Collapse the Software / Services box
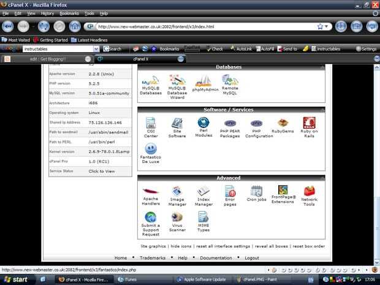 tap(322, 110)
